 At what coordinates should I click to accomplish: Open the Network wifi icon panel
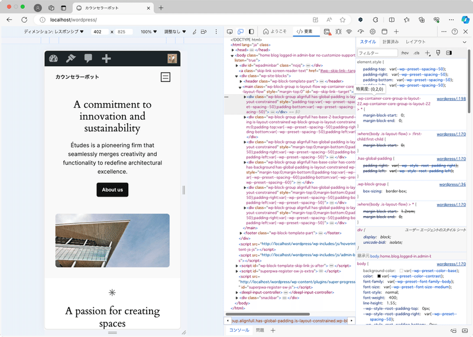click(x=349, y=32)
